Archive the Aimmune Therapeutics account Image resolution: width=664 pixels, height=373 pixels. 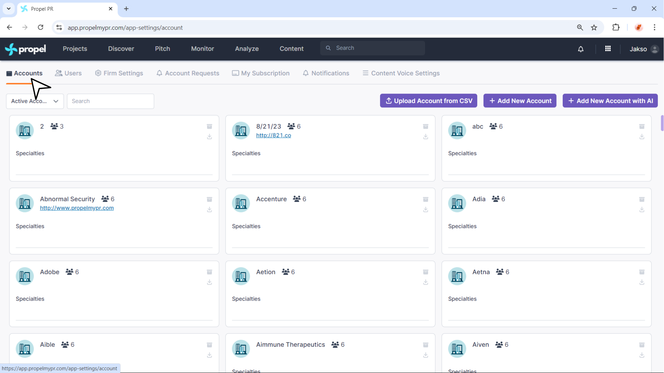tap(426, 345)
